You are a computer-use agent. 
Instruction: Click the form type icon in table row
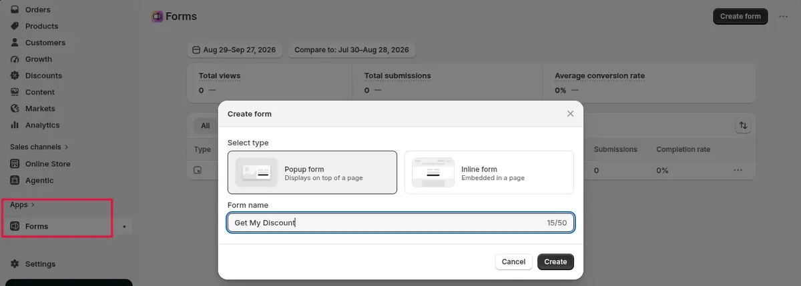click(198, 170)
